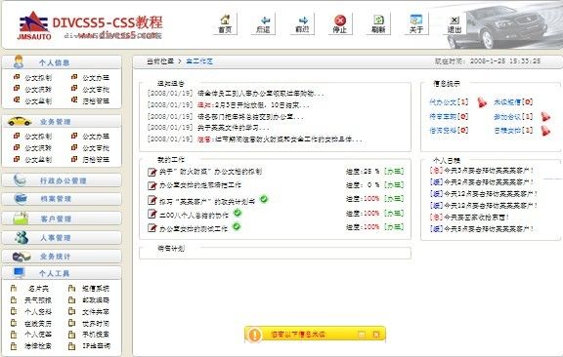Open 公文办理 under 个人信息
563x357 pixels.
tap(96, 78)
